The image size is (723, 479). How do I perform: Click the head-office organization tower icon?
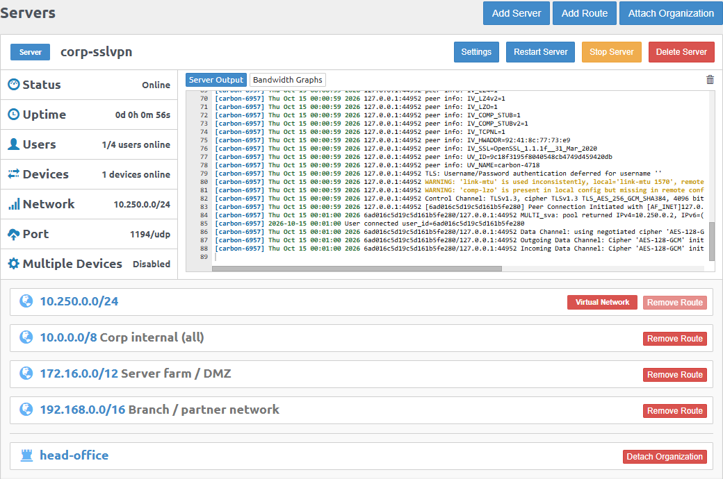click(x=26, y=455)
